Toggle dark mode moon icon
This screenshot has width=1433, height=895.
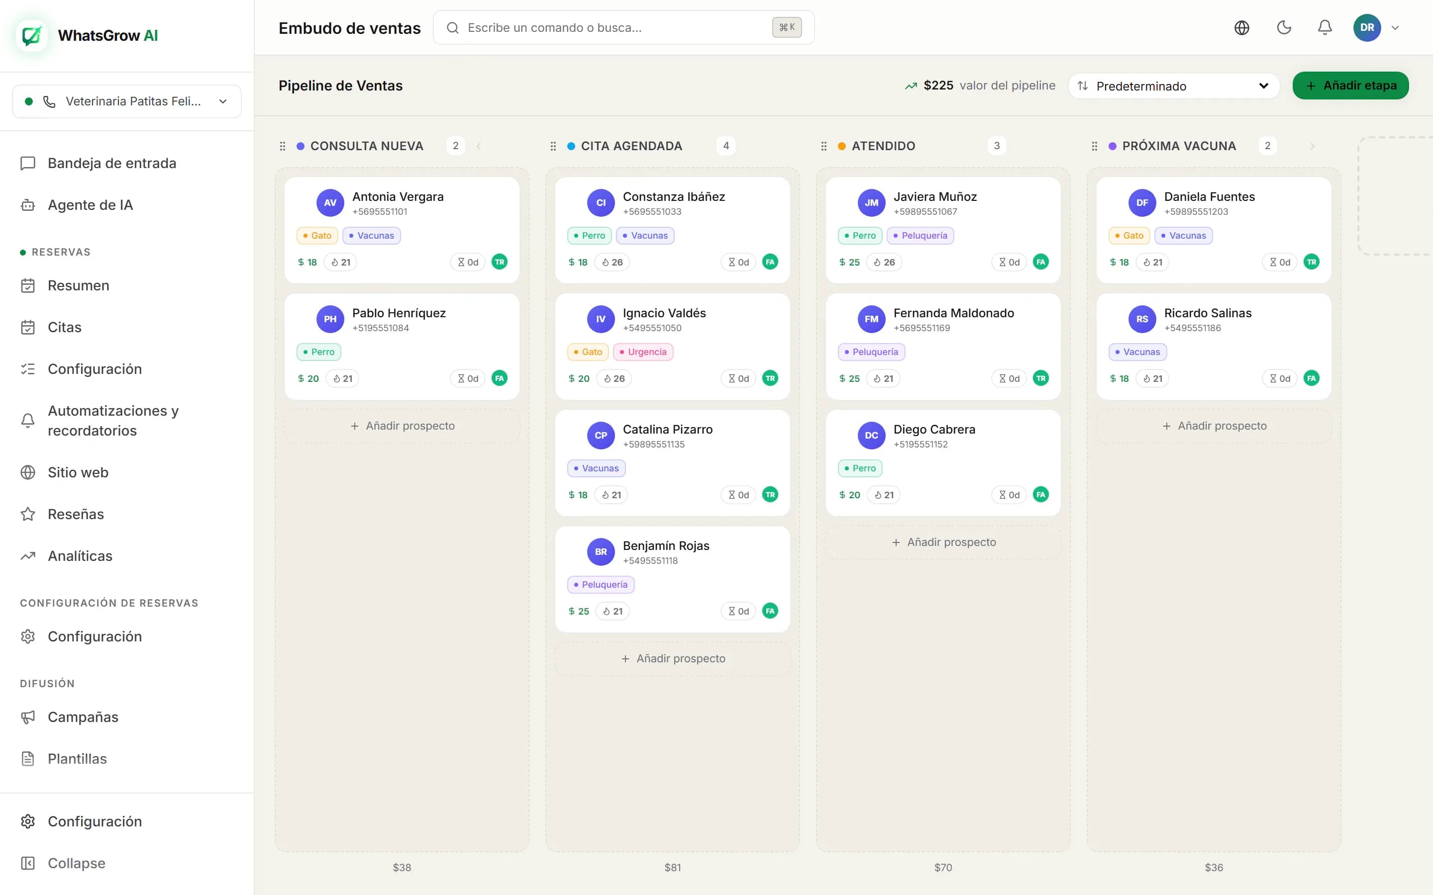[x=1284, y=28]
